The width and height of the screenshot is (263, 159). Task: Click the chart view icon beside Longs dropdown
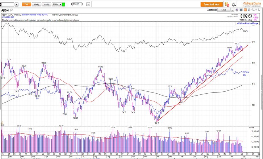point(237,10)
